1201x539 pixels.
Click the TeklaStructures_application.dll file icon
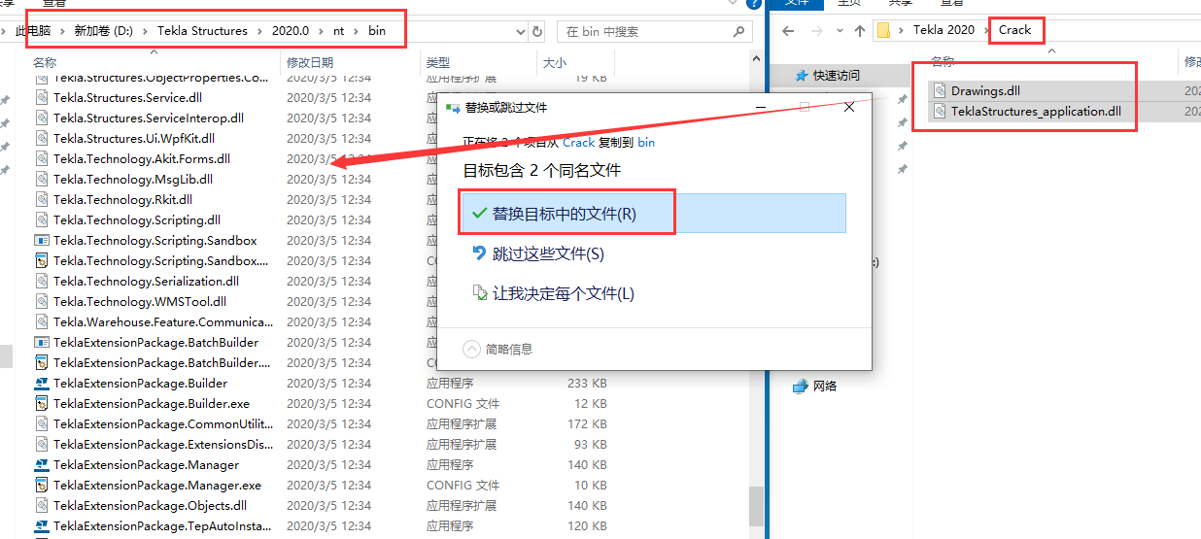(x=940, y=111)
